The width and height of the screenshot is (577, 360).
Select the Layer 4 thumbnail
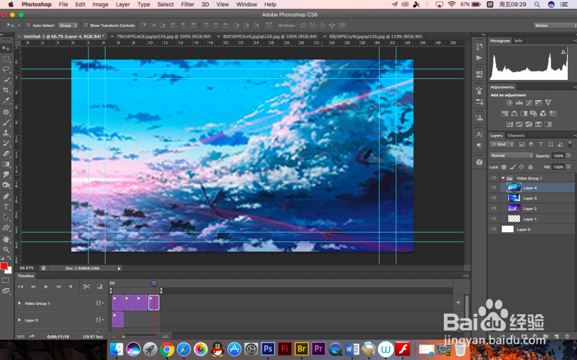(x=514, y=188)
